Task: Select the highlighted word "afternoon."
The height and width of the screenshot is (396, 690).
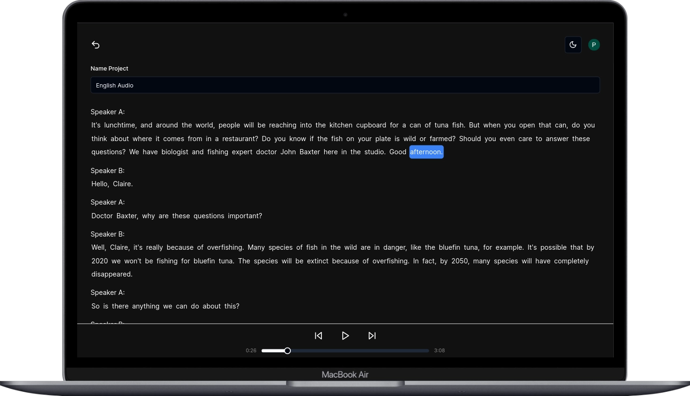Action: point(426,152)
